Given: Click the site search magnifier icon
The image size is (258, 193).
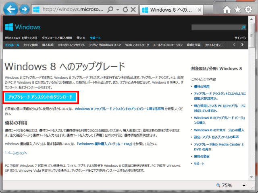Looking at the screenshot, I should coord(243,27).
